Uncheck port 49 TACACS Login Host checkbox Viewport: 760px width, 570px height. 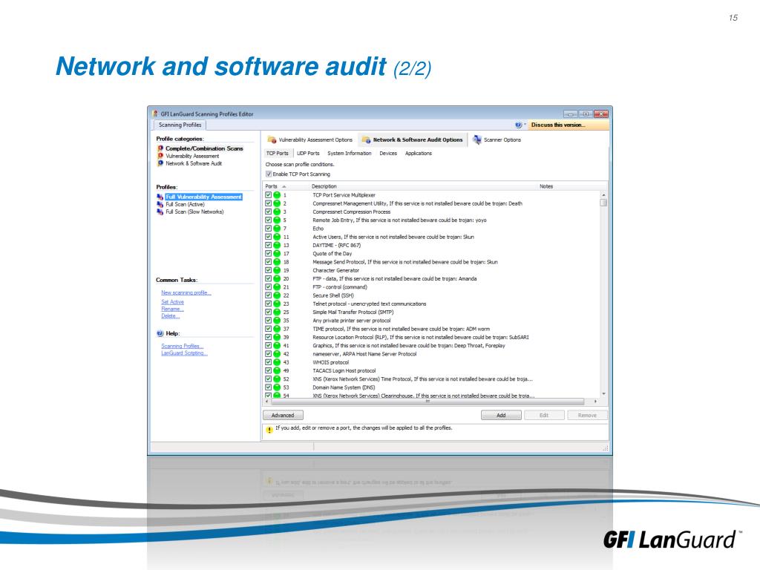pyautogui.click(x=268, y=370)
